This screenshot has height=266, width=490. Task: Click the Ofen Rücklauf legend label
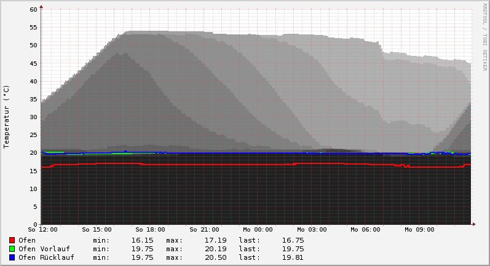pyautogui.click(x=46, y=257)
